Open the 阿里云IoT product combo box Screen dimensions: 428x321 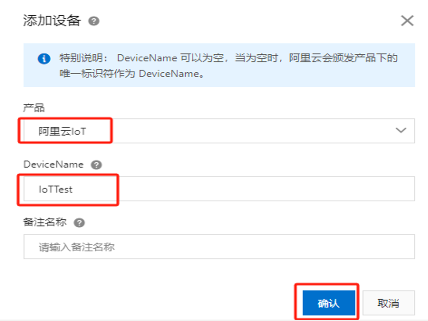pyautogui.click(x=219, y=131)
